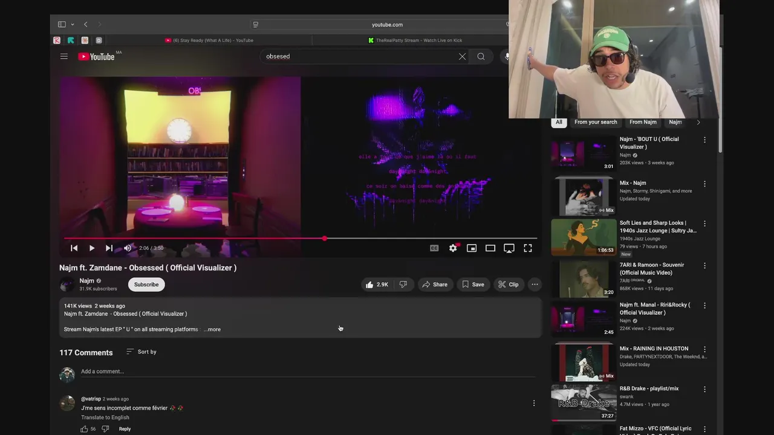The image size is (774, 435).
Task: Open options for Riri&Rocky video
Action: point(704,306)
